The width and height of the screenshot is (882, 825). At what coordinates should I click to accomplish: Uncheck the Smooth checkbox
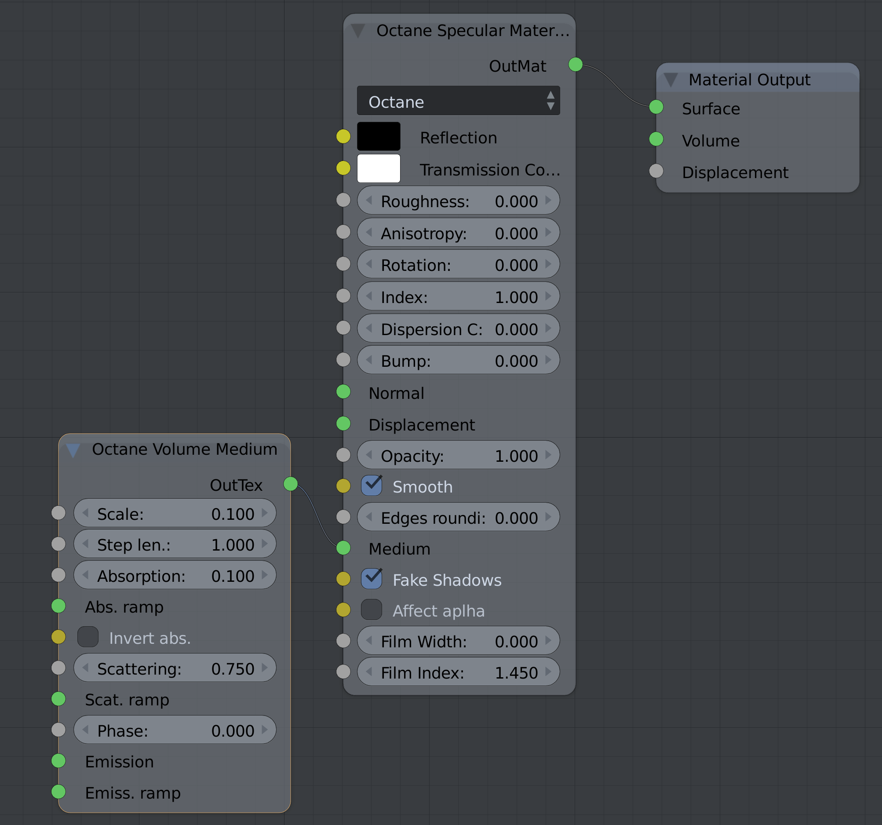point(372,486)
